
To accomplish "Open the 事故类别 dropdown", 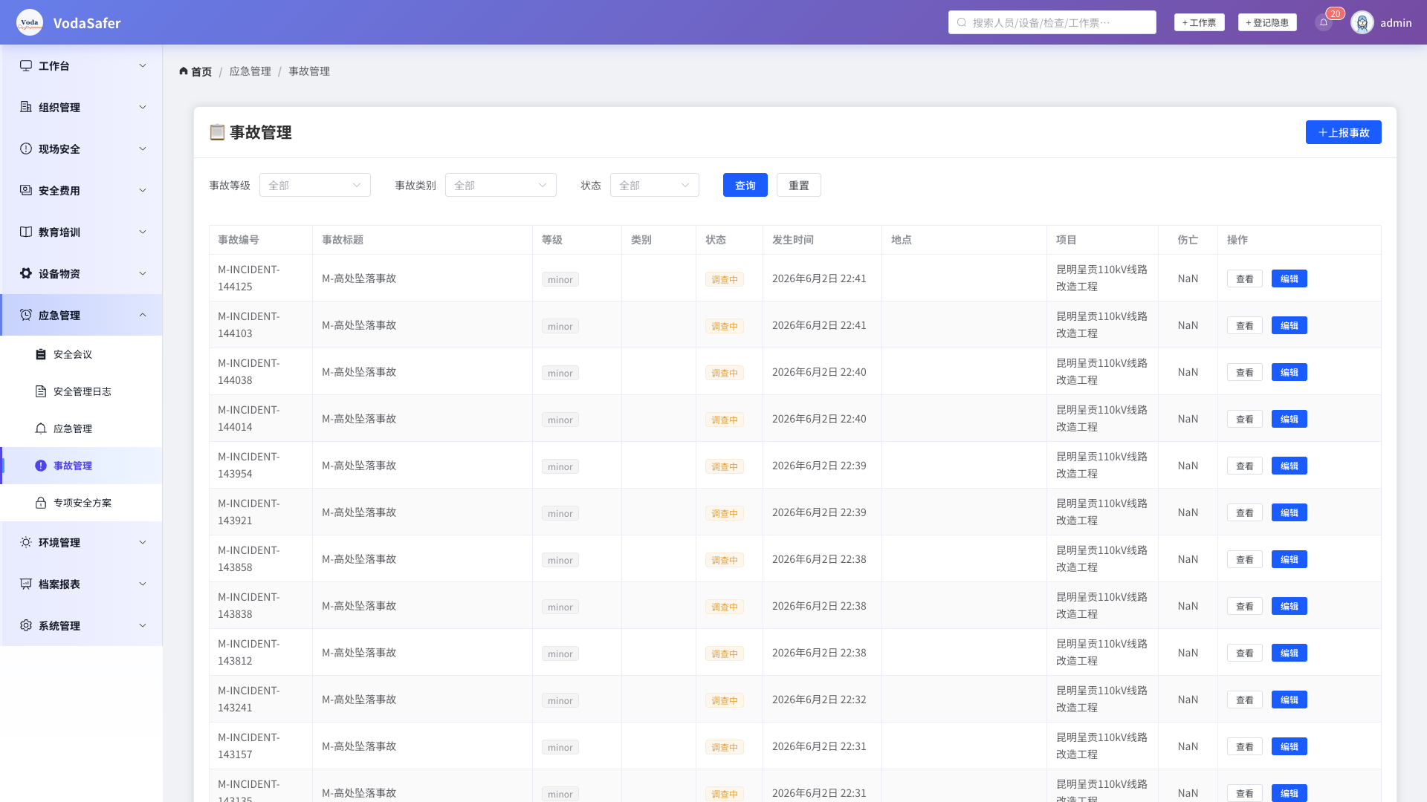I will pyautogui.click(x=501, y=186).
